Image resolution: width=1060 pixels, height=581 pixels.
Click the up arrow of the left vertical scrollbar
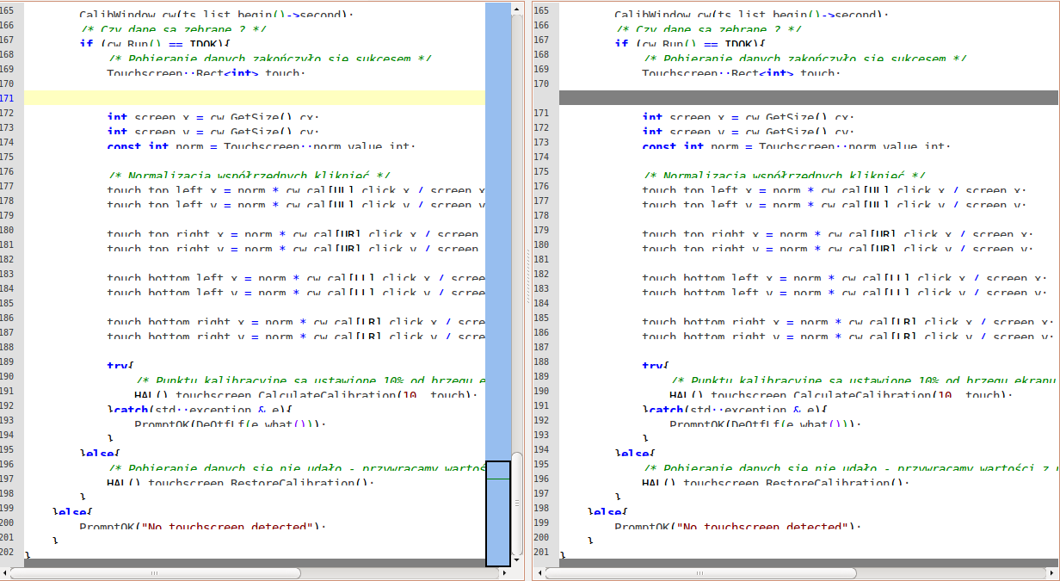[517, 9]
